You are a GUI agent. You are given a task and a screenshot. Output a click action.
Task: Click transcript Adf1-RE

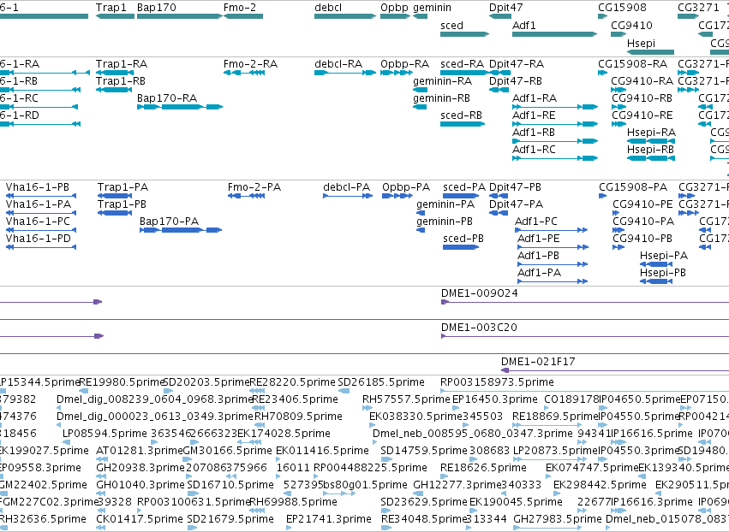click(534, 115)
